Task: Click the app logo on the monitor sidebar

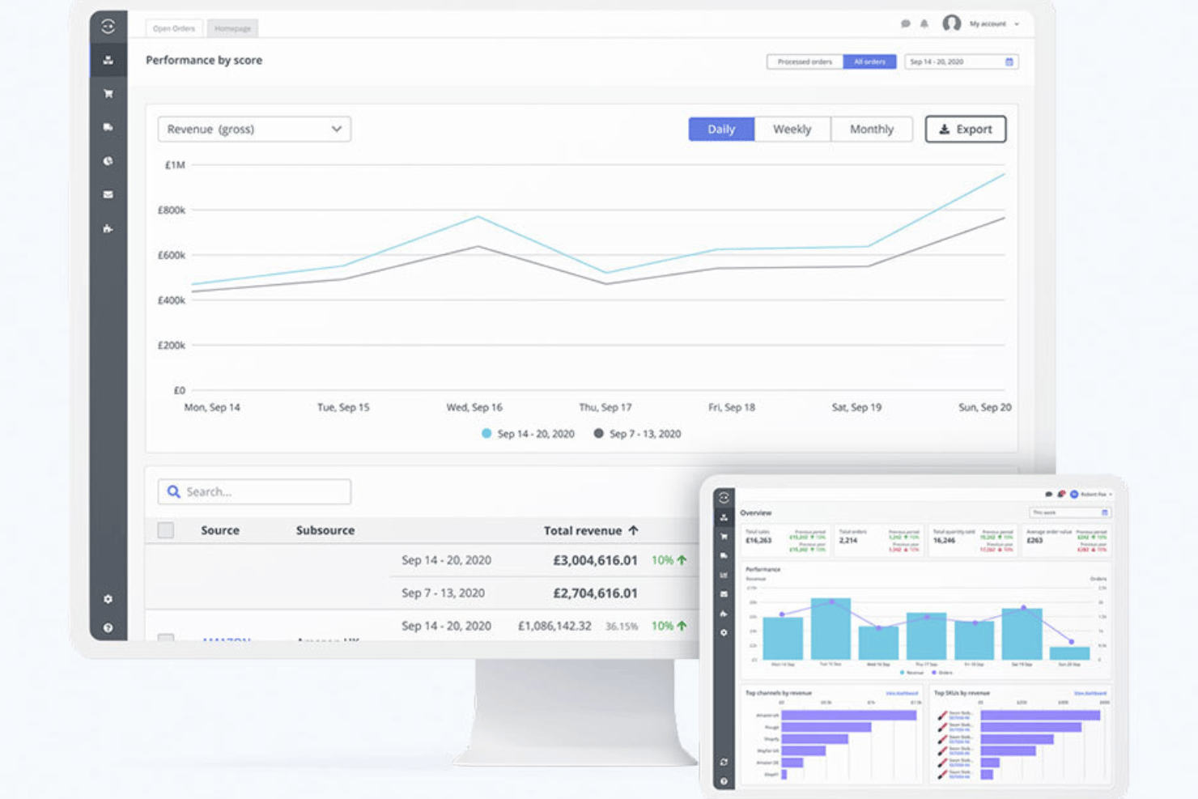Action: [x=108, y=27]
